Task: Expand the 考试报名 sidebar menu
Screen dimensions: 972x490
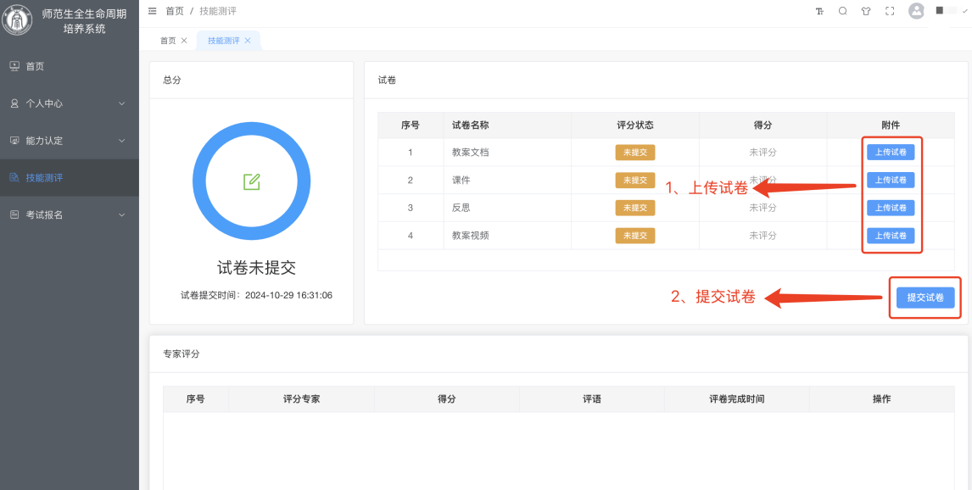Action: point(69,215)
